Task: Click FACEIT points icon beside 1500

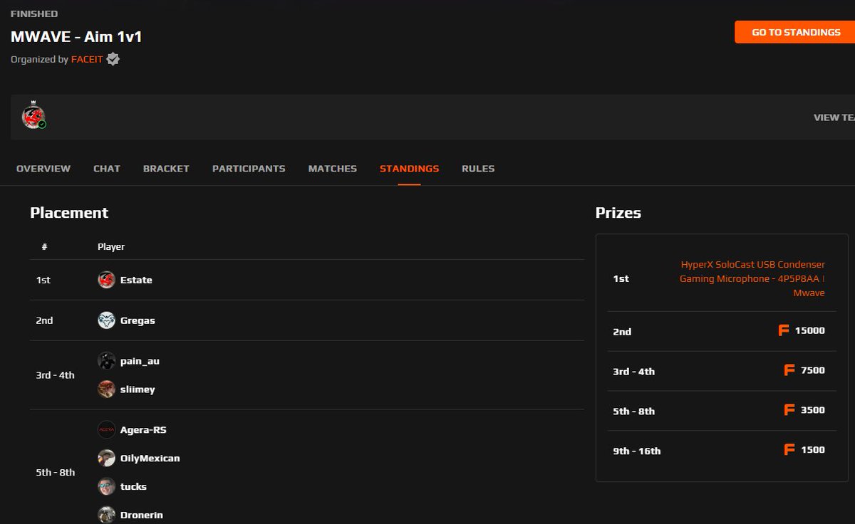Action: 789,450
